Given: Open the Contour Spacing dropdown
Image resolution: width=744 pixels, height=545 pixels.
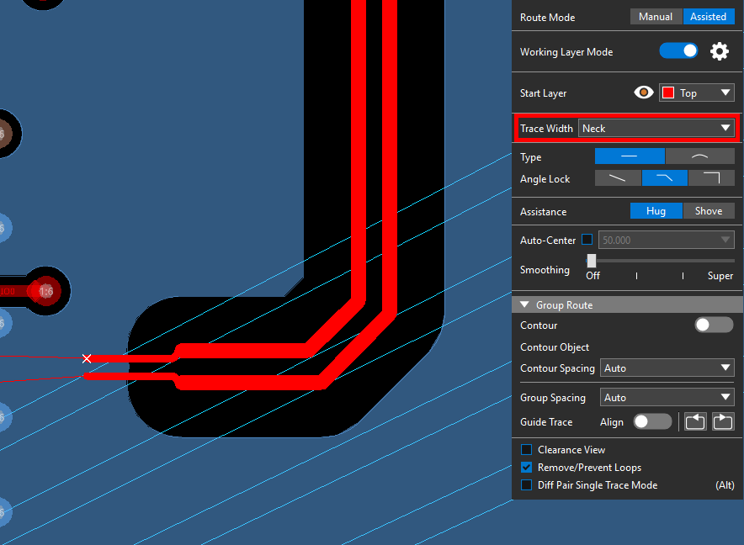Looking at the screenshot, I should [x=666, y=368].
